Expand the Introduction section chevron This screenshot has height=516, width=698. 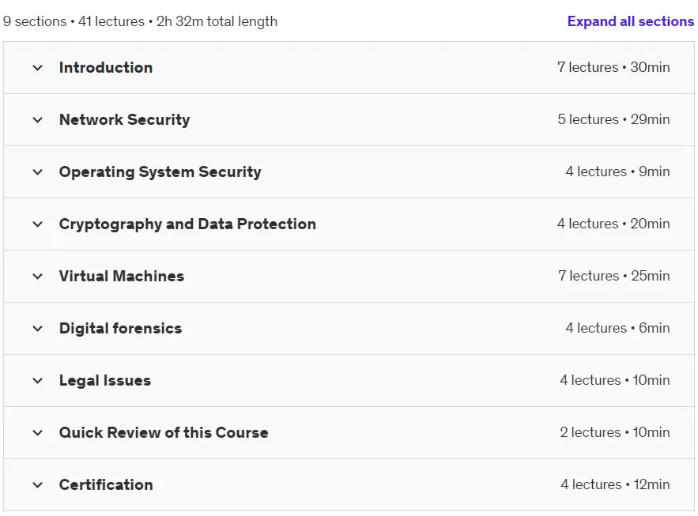click(38, 68)
